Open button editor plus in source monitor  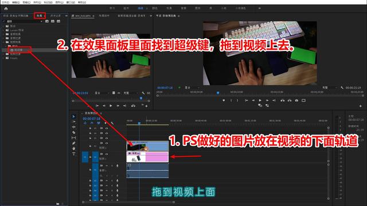pos(146,106)
